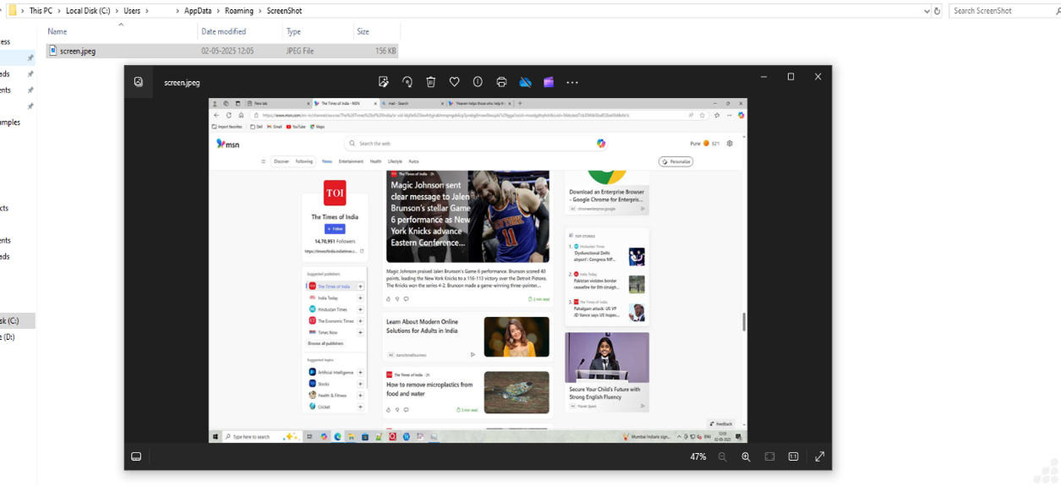
Task: Click the Print icon in Photos toolbar
Action: (x=501, y=82)
